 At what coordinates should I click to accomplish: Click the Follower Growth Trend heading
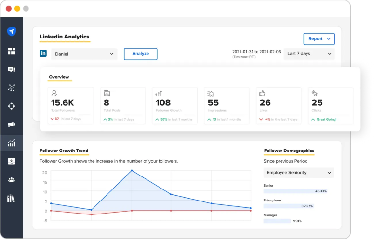point(64,151)
